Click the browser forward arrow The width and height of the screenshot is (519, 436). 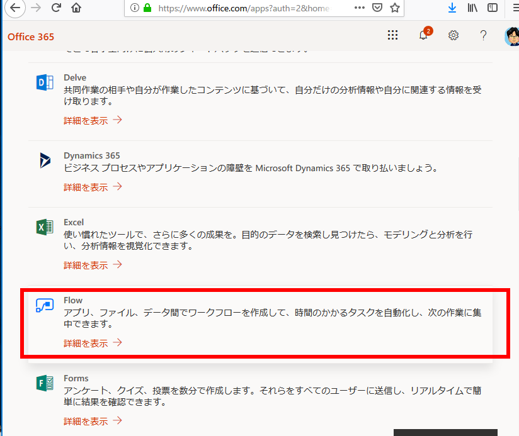pyautogui.click(x=36, y=8)
